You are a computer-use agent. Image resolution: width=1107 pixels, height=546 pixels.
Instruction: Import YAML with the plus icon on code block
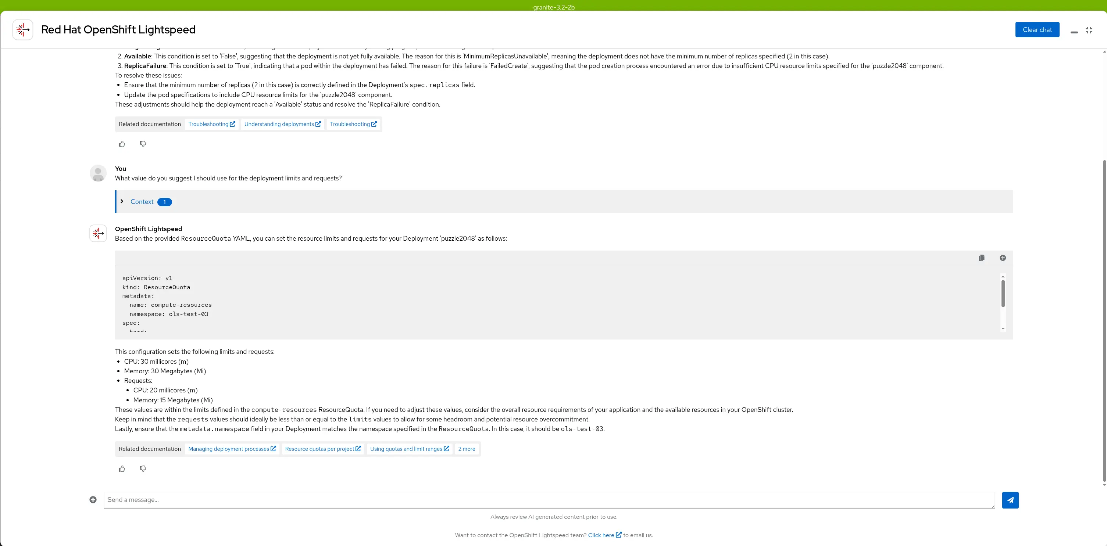(x=1003, y=258)
